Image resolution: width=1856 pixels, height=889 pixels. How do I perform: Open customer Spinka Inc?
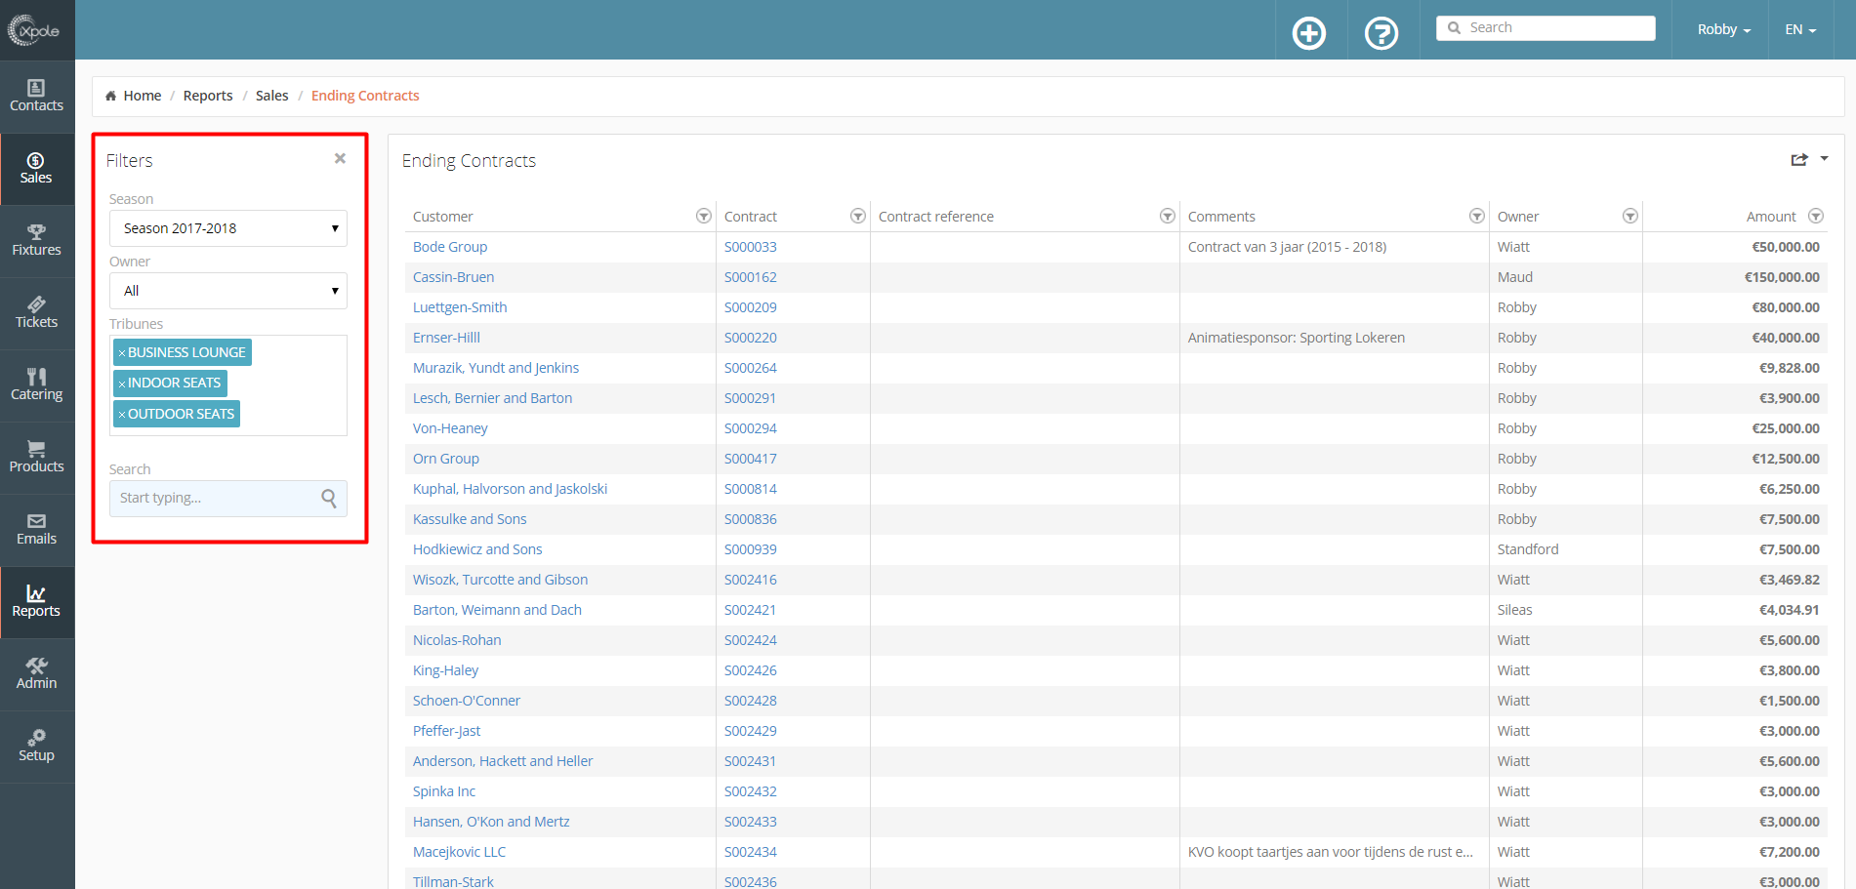[x=444, y=791]
